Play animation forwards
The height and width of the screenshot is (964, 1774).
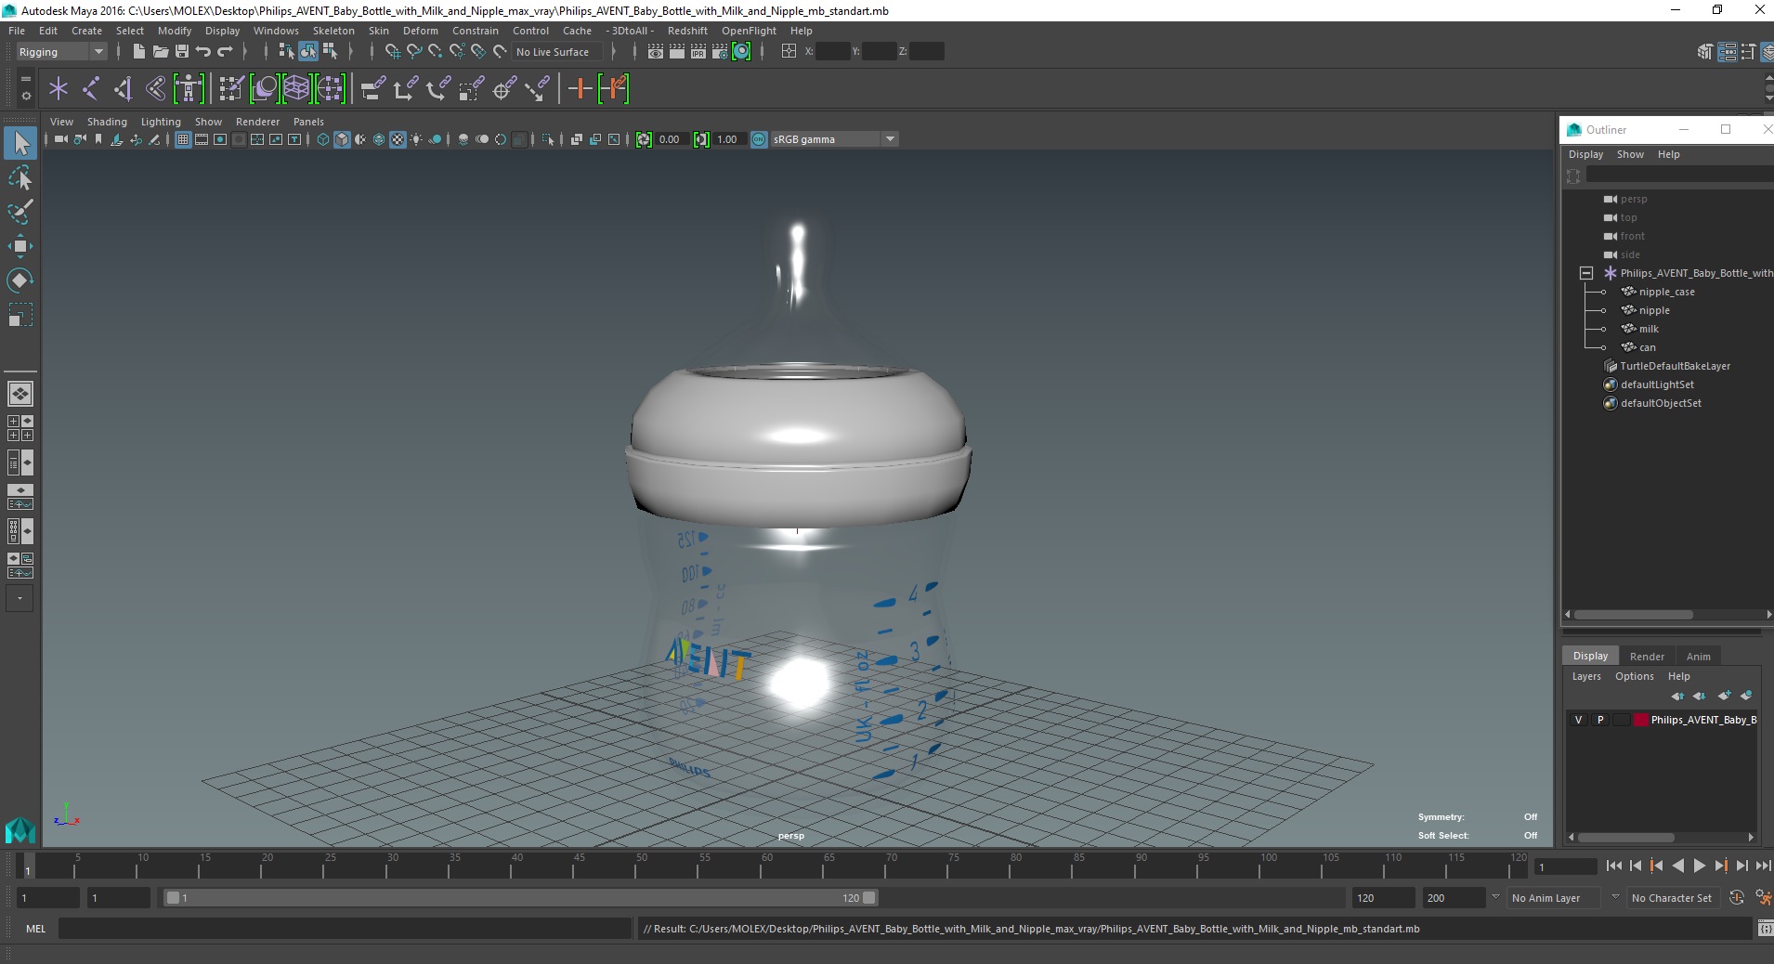pos(1699,866)
